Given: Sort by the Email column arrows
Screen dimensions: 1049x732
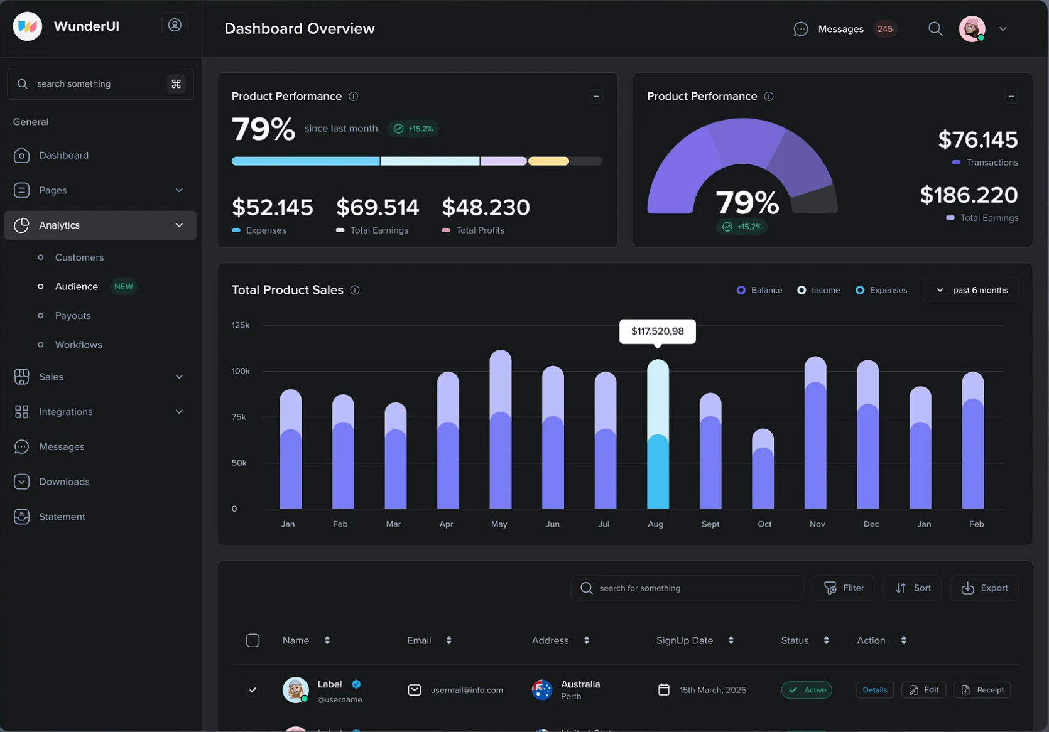Looking at the screenshot, I should [x=448, y=640].
